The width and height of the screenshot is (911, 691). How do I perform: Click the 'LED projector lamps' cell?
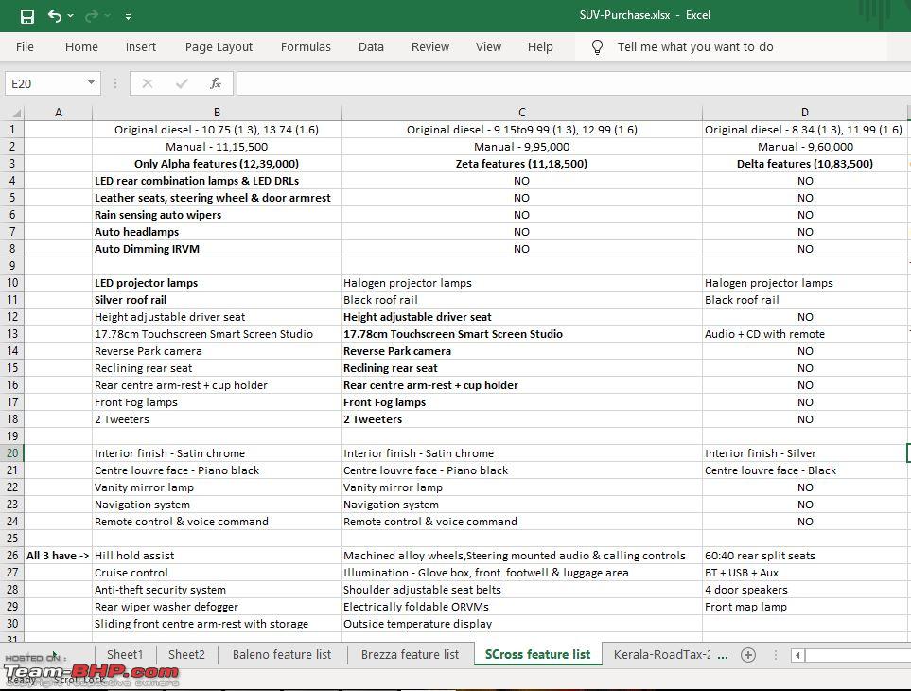click(x=217, y=283)
